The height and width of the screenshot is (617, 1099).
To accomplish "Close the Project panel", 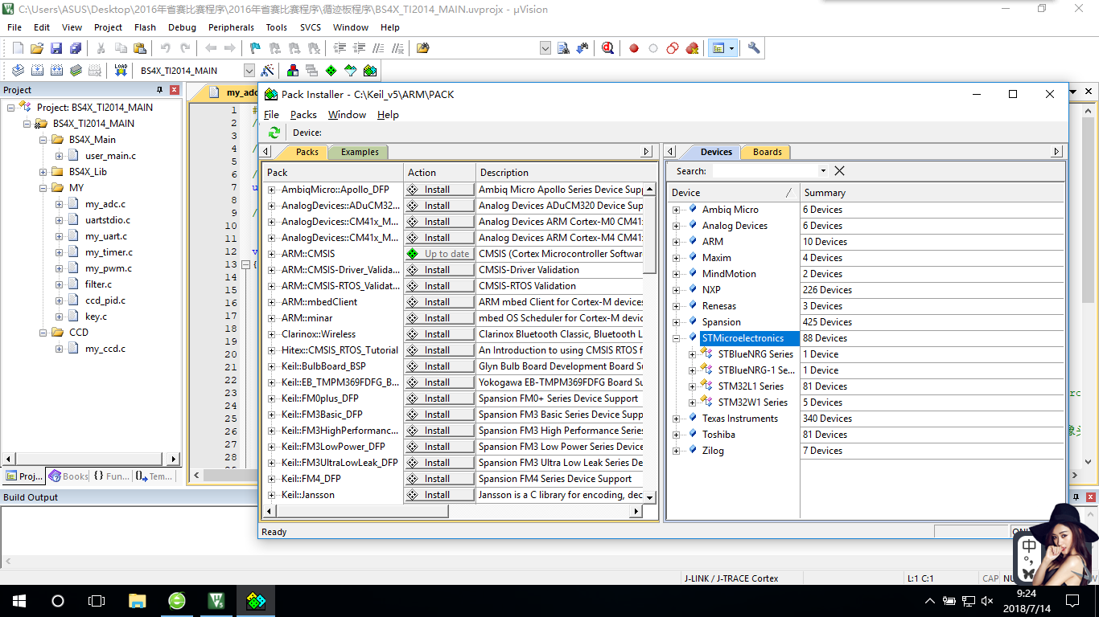I will (175, 90).
